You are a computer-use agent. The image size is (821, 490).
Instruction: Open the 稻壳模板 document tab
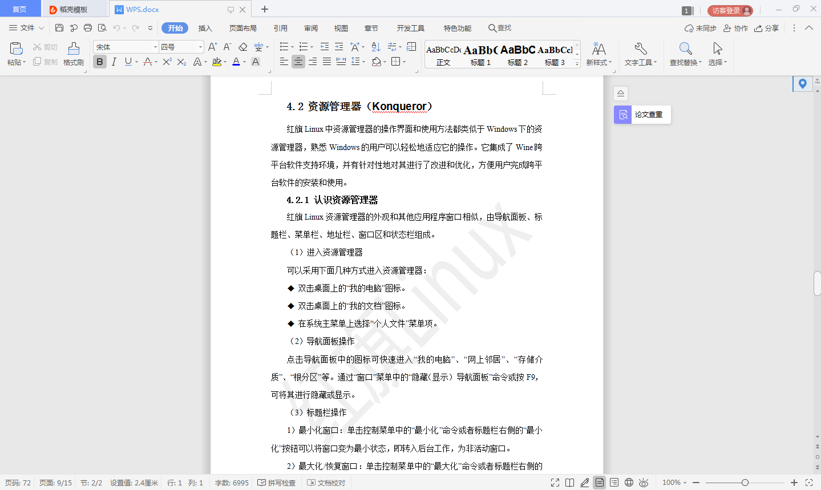point(73,9)
